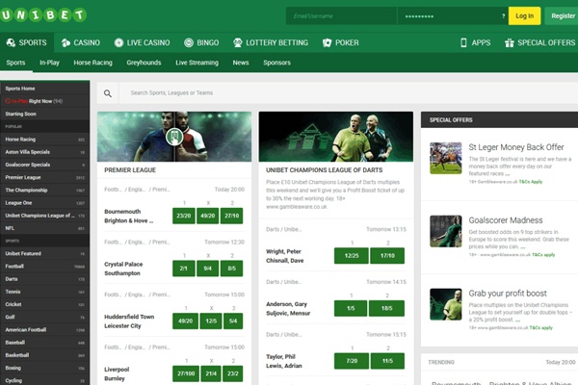The width and height of the screenshot is (578, 385).
Task: Open In-Play Right Now in sidebar
Action: pyautogui.click(x=44, y=101)
